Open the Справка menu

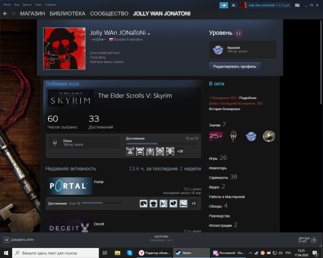[x=50, y=4]
